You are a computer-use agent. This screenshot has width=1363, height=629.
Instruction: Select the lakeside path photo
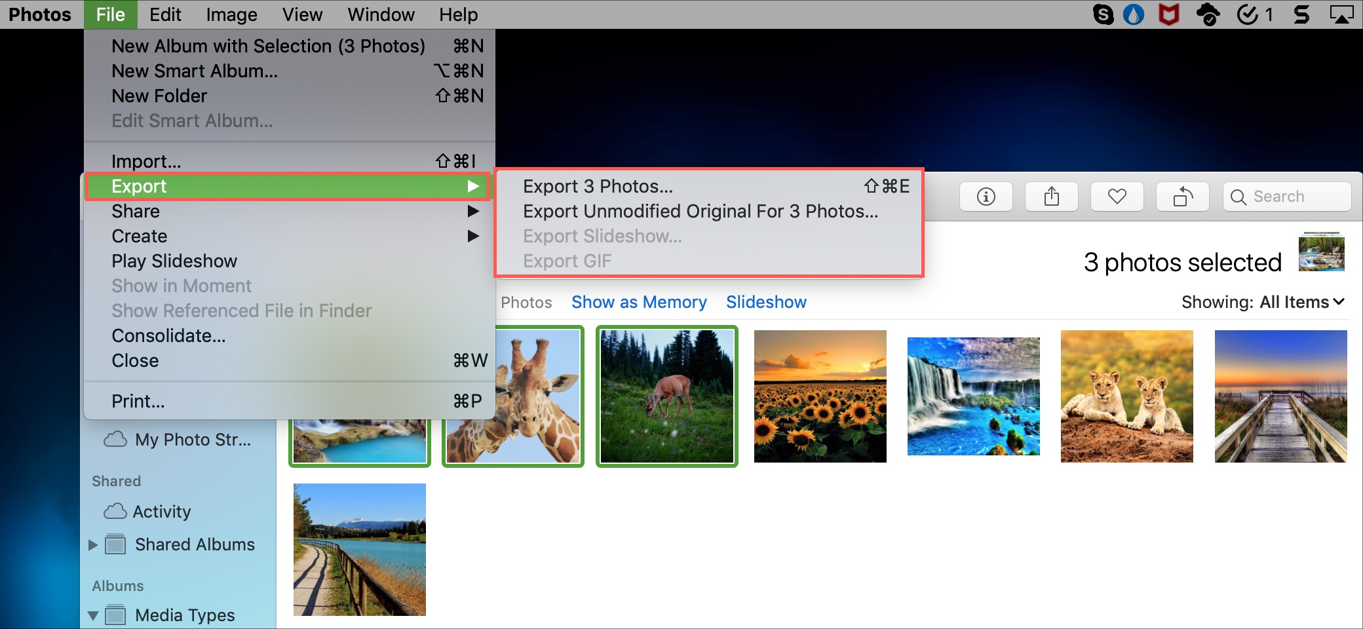(360, 550)
